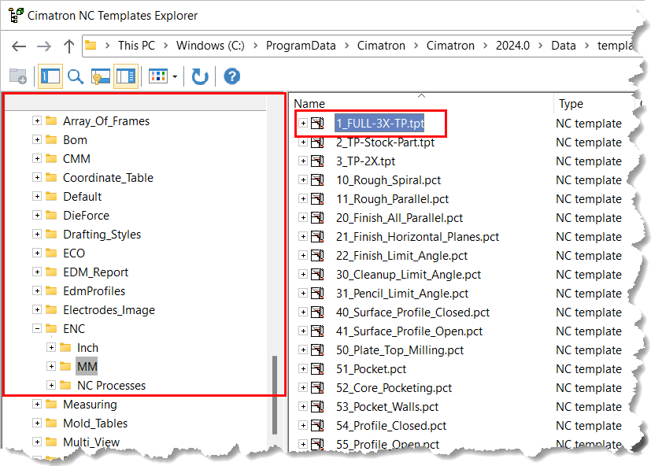Click the 10_Rough_Spiral.pct template icon
Viewport: 651px width, 466px height.
coord(317,179)
